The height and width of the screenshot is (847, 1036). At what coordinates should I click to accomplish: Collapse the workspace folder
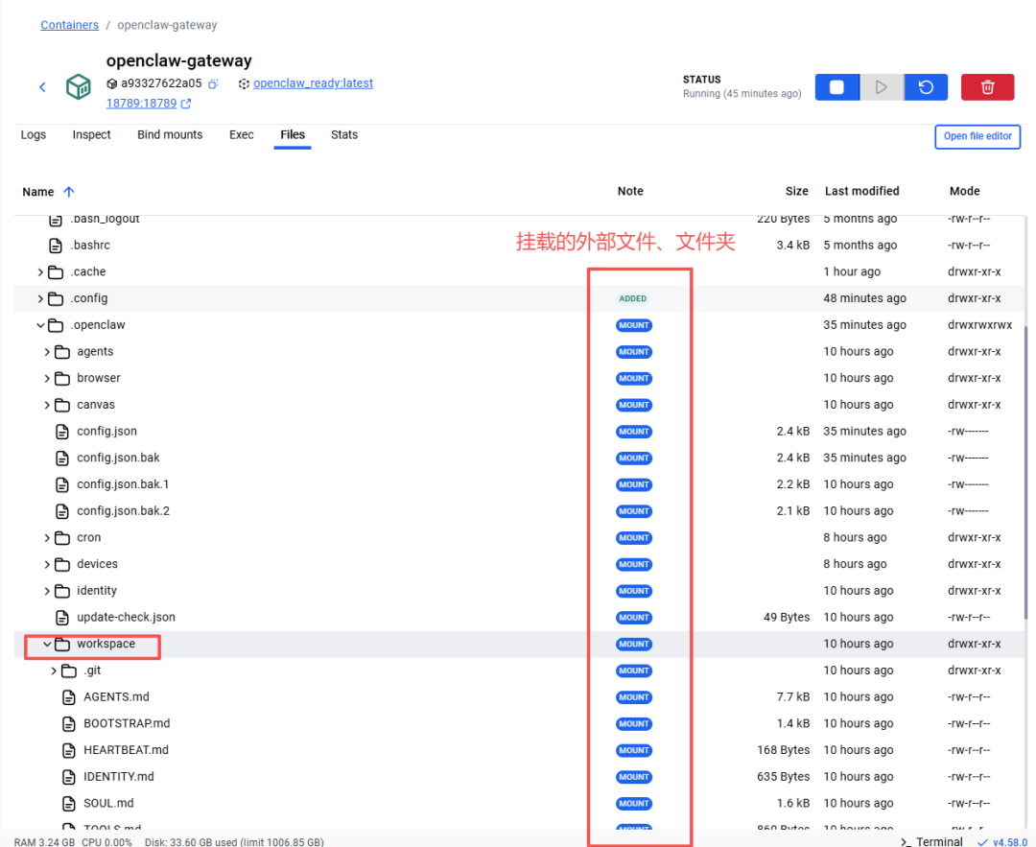pos(47,645)
